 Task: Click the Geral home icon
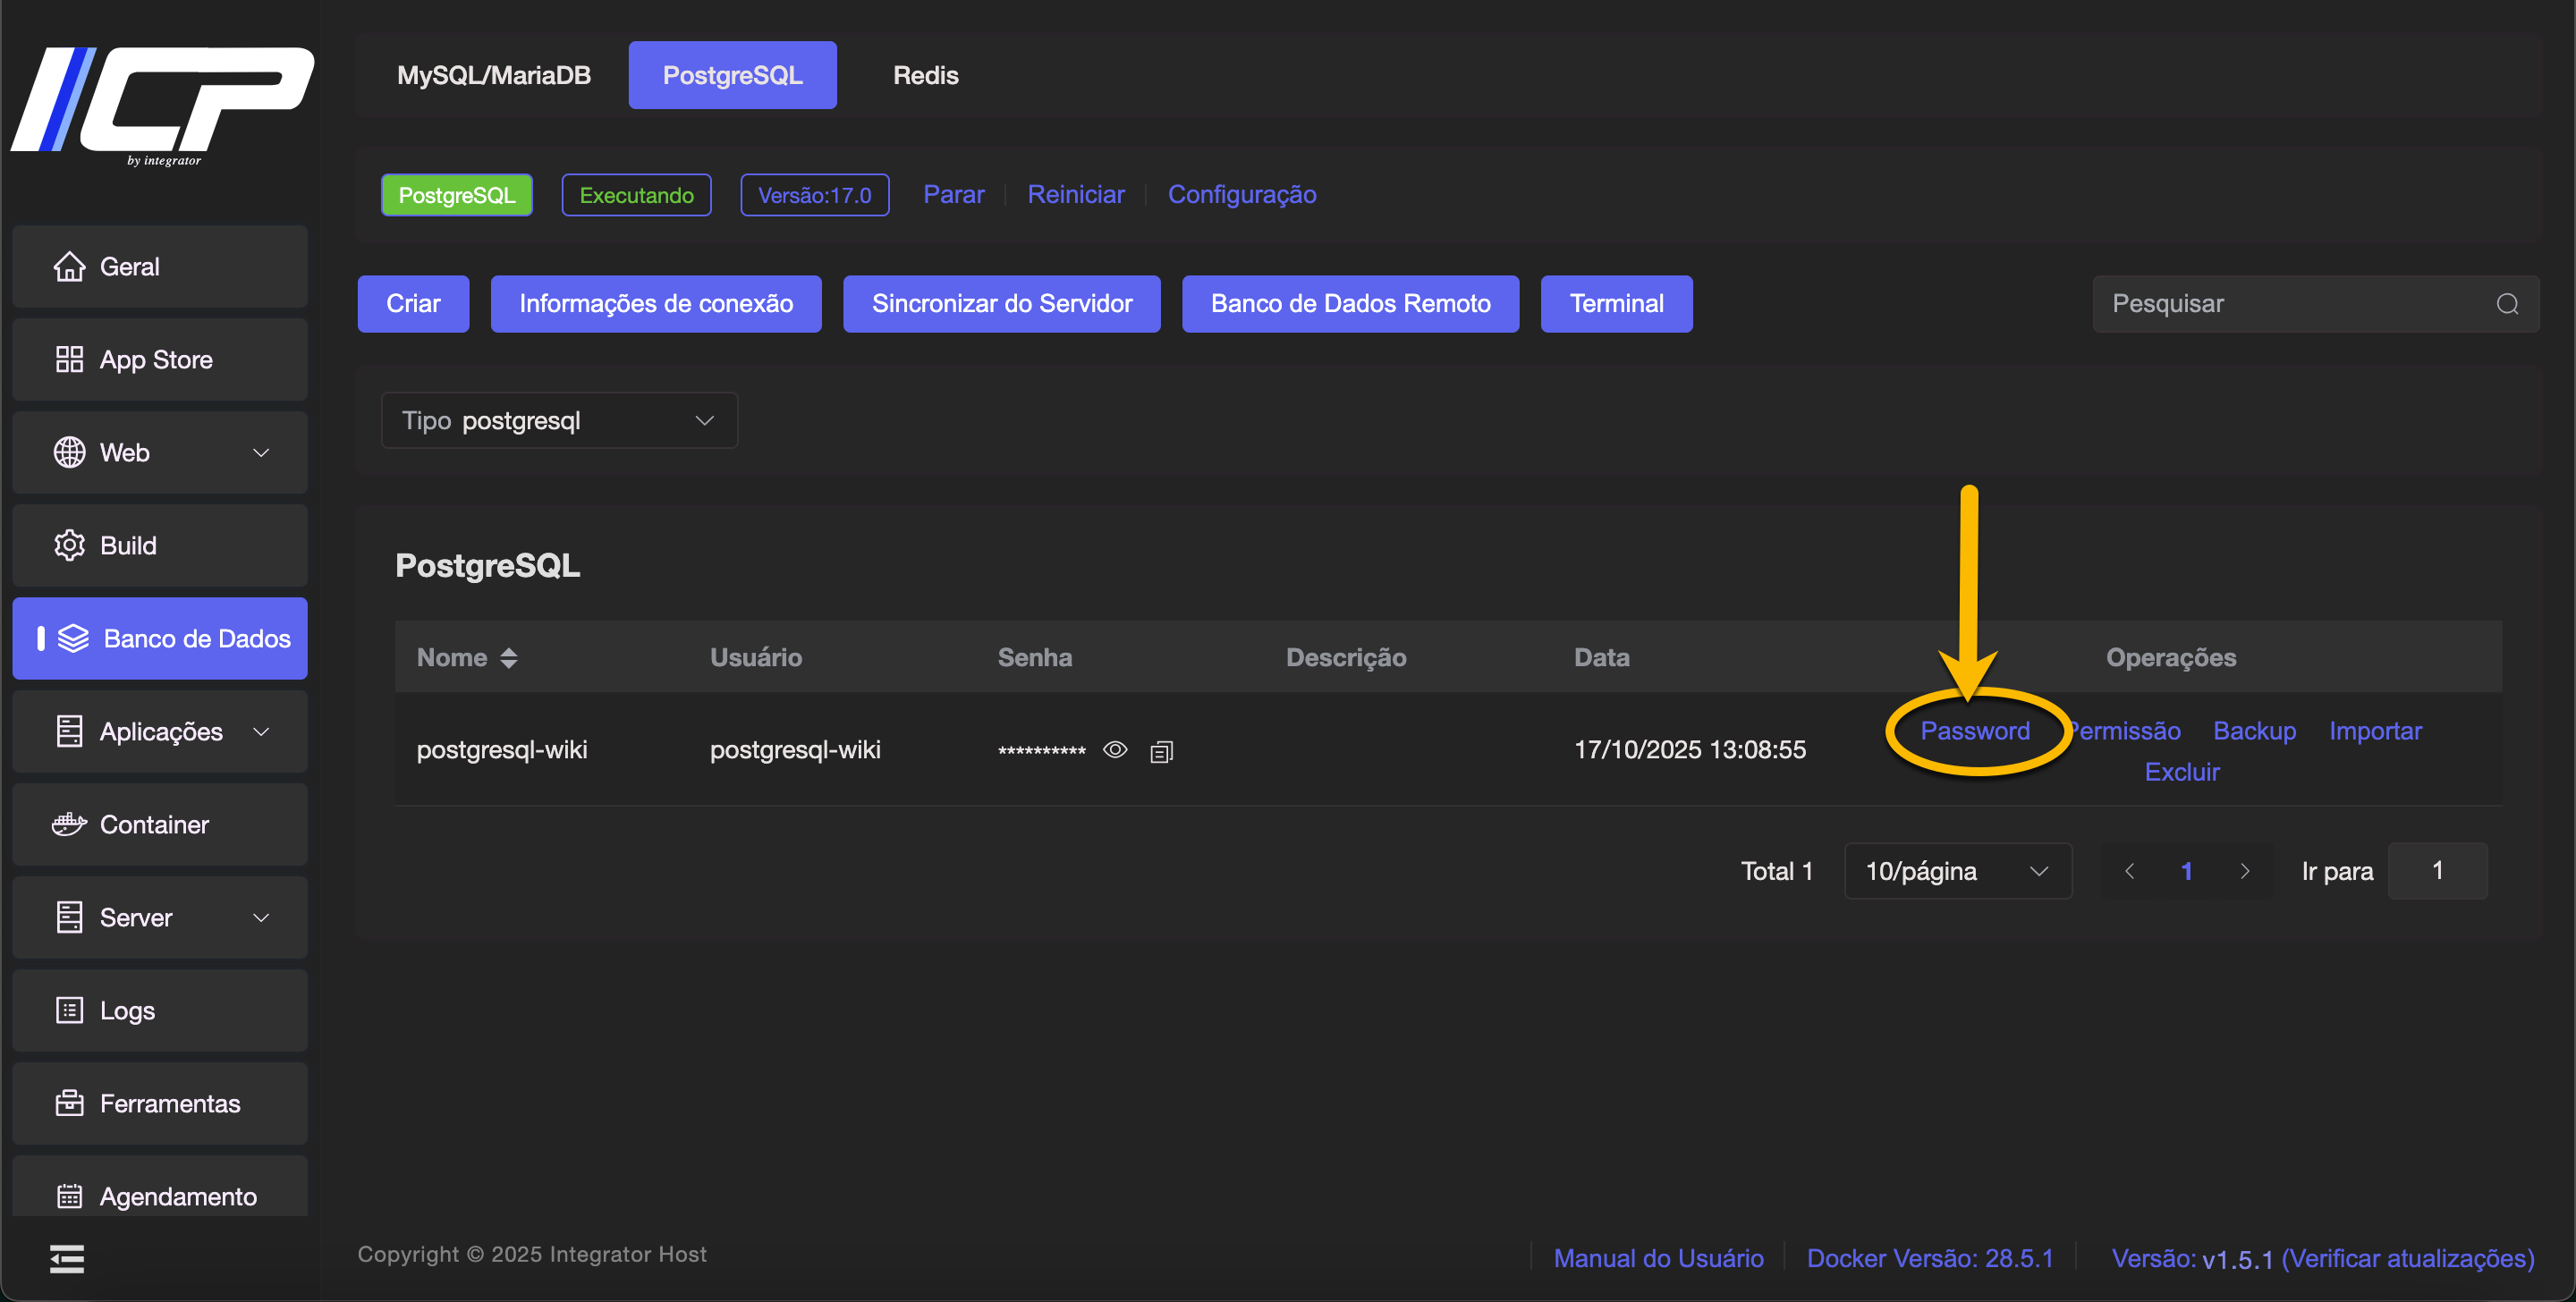point(69,266)
